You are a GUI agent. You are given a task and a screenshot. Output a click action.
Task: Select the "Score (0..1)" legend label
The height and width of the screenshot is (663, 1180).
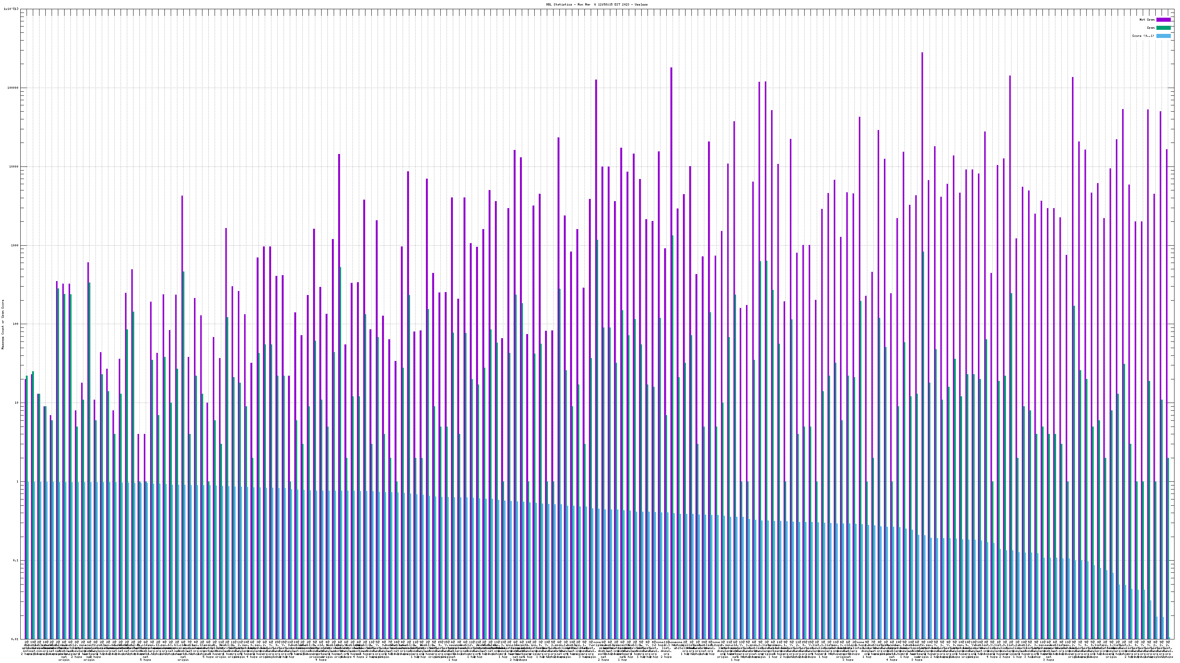[x=1143, y=36]
